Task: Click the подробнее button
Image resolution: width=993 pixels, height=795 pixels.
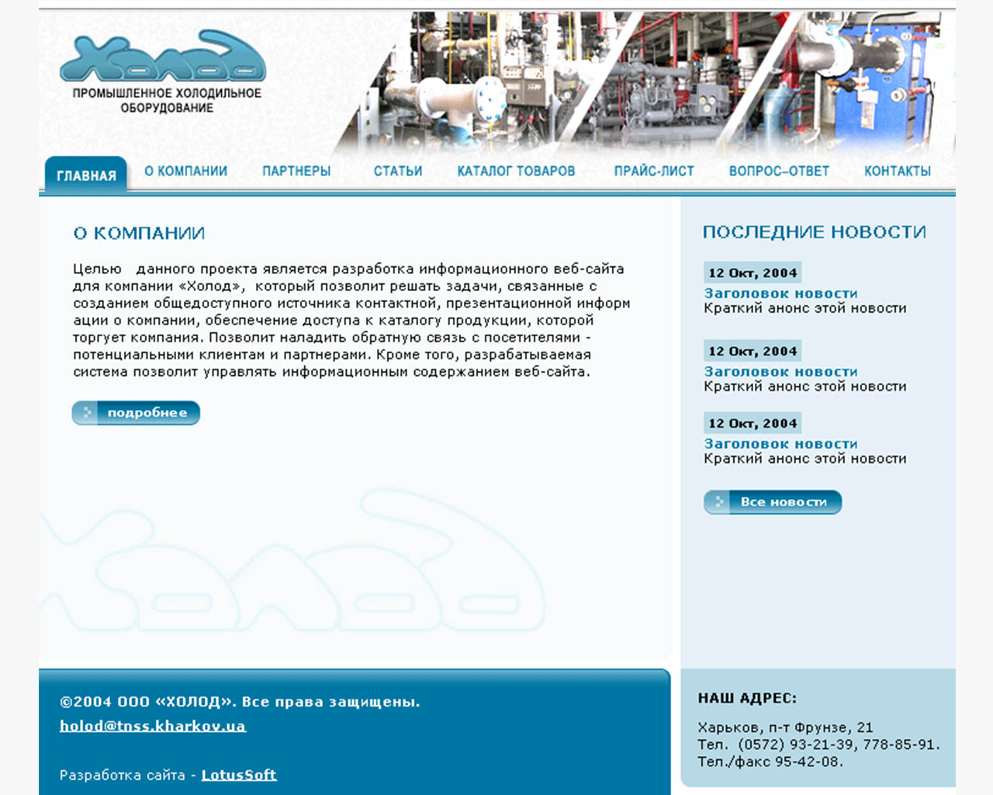Action: (136, 413)
